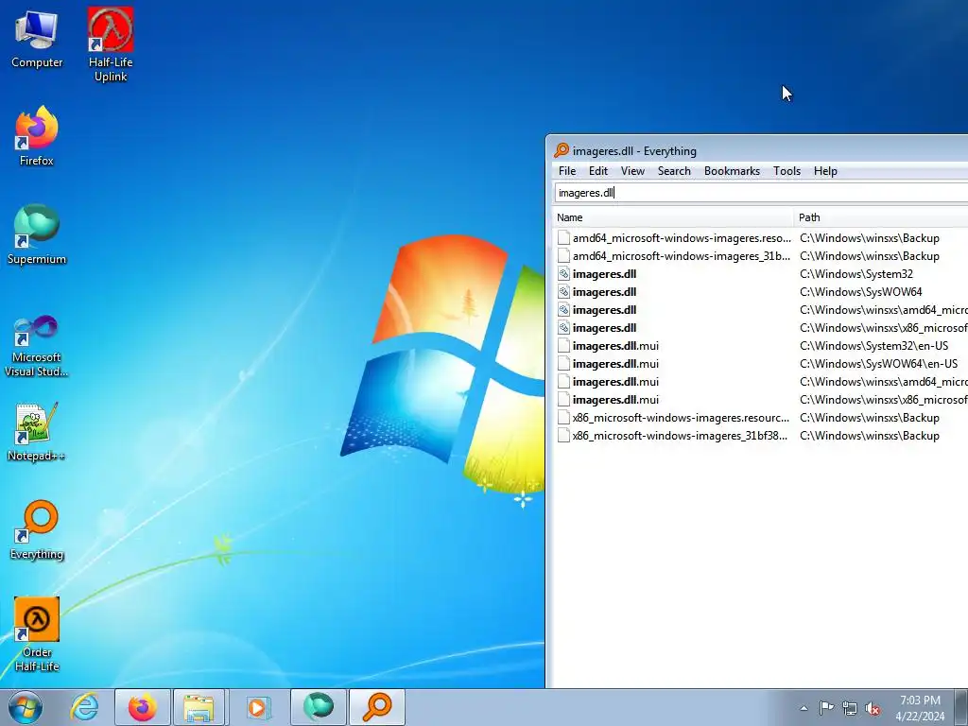Select amd64_microsoft-windows-imageres_31b... result
Screen dimensions: 968x726
point(681,255)
